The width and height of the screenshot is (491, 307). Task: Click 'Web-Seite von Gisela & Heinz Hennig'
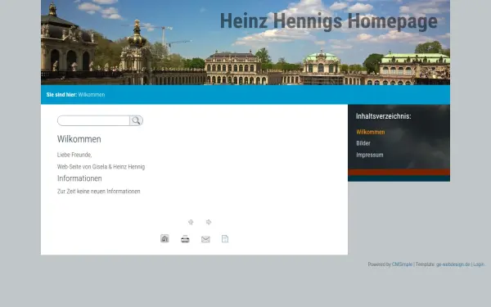click(101, 167)
